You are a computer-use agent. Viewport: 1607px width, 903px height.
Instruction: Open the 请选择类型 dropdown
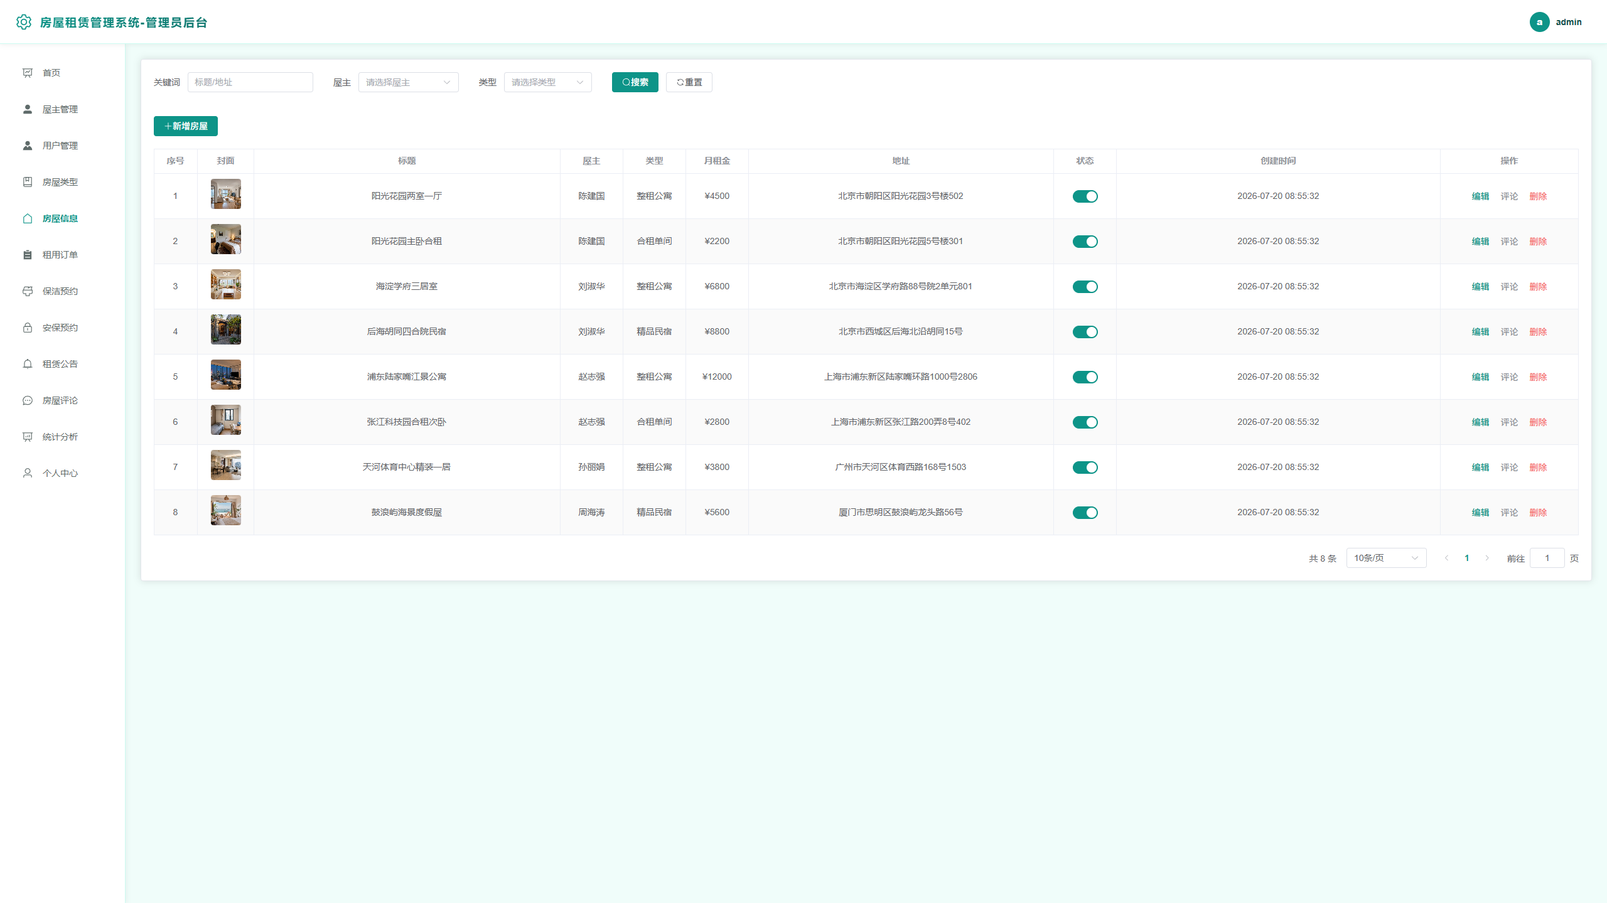point(547,82)
